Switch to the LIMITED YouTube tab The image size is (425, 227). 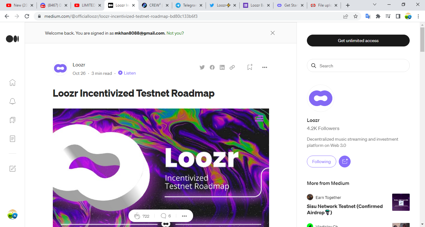tap(88, 5)
